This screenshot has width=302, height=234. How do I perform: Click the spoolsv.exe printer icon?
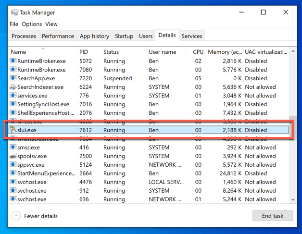[x=13, y=156]
